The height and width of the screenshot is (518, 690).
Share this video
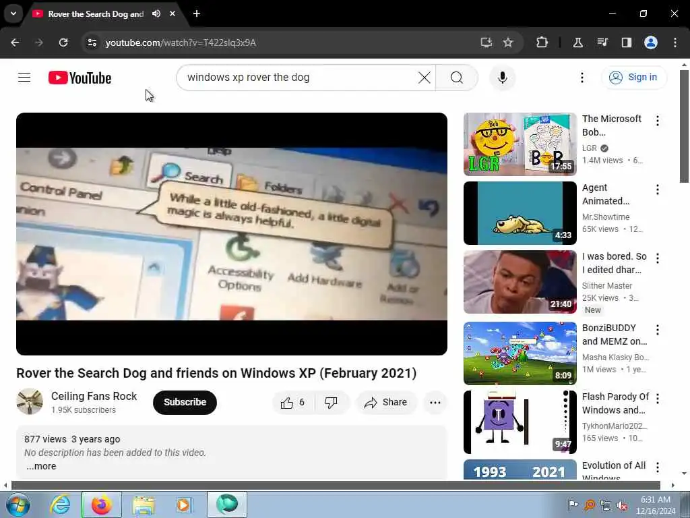pos(386,402)
